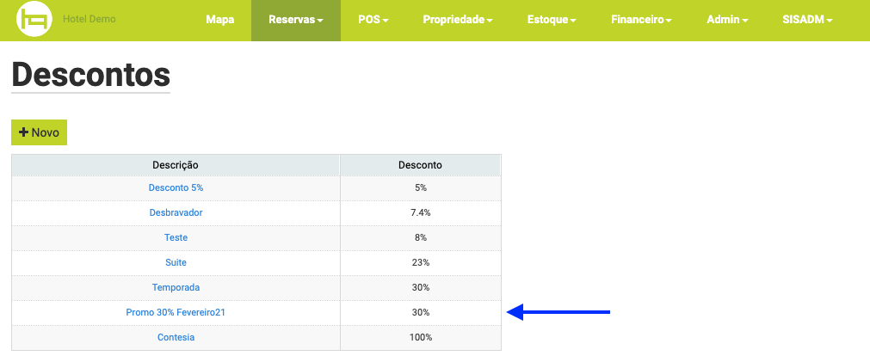Open the Contesia discount link

tap(176, 338)
